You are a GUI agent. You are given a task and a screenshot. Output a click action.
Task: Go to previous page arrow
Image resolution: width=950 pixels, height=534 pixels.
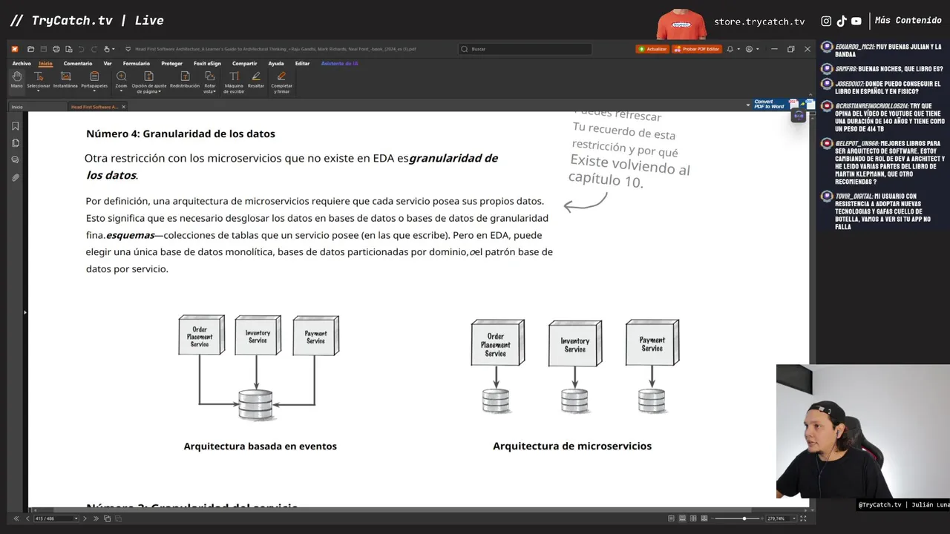(26, 518)
